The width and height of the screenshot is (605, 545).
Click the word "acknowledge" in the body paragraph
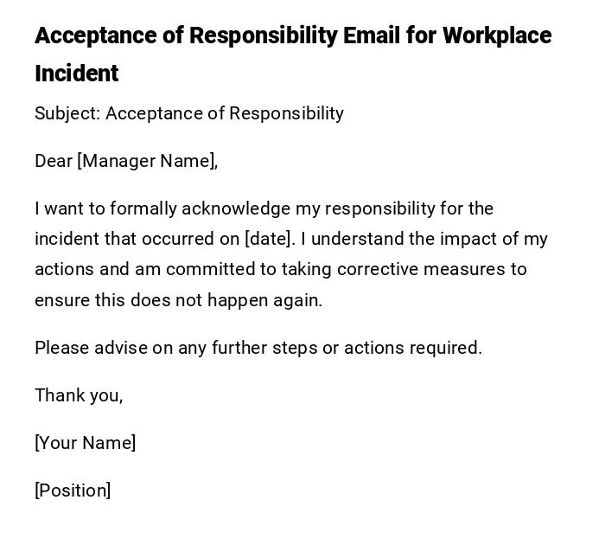click(236, 208)
